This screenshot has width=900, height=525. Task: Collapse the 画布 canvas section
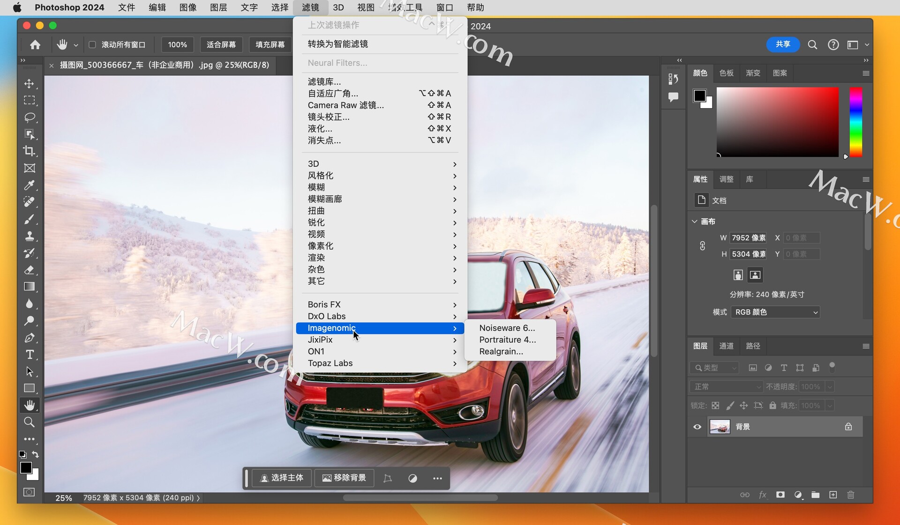click(695, 221)
